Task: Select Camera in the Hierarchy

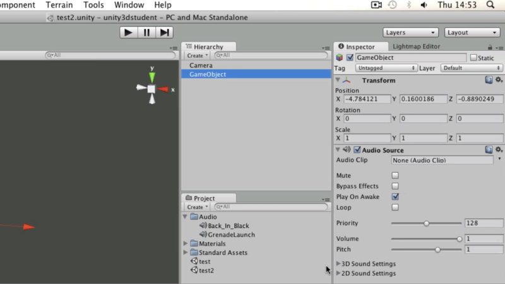Action: point(256,65)
